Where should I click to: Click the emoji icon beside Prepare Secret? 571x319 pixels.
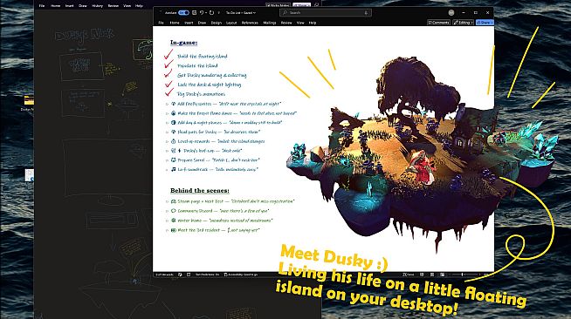pyautogui.click(x=174, y=159)
